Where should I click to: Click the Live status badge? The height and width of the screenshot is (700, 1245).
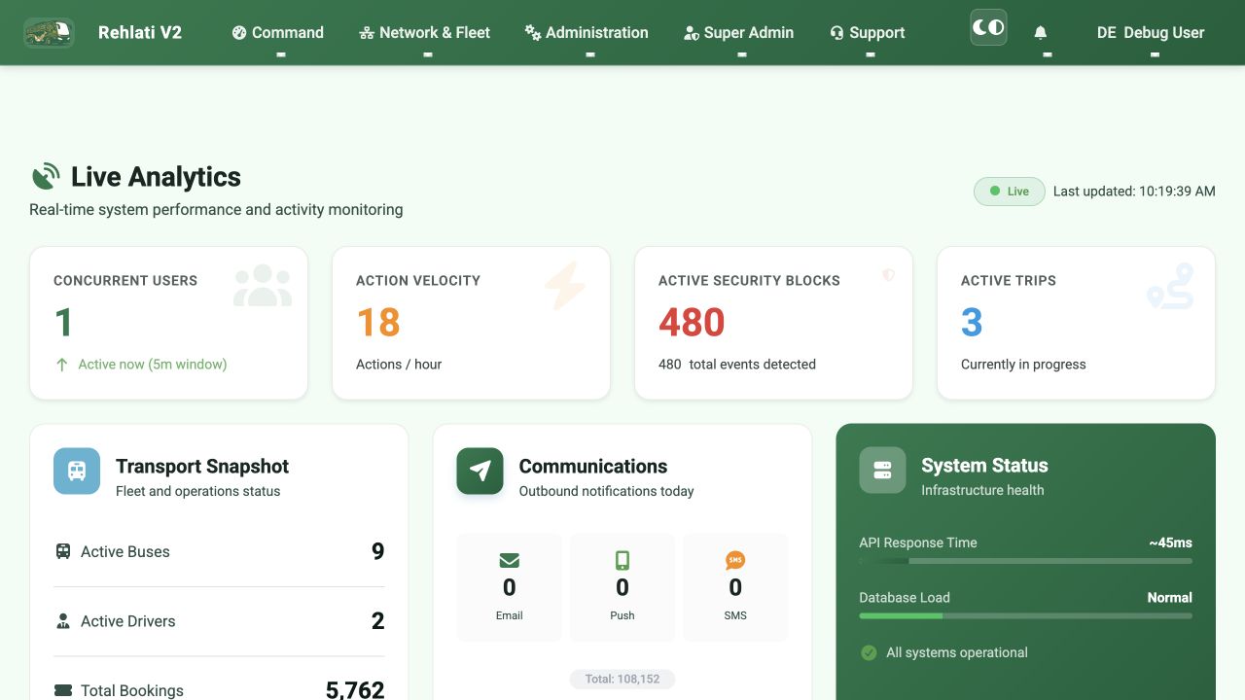pos(1010,192)
